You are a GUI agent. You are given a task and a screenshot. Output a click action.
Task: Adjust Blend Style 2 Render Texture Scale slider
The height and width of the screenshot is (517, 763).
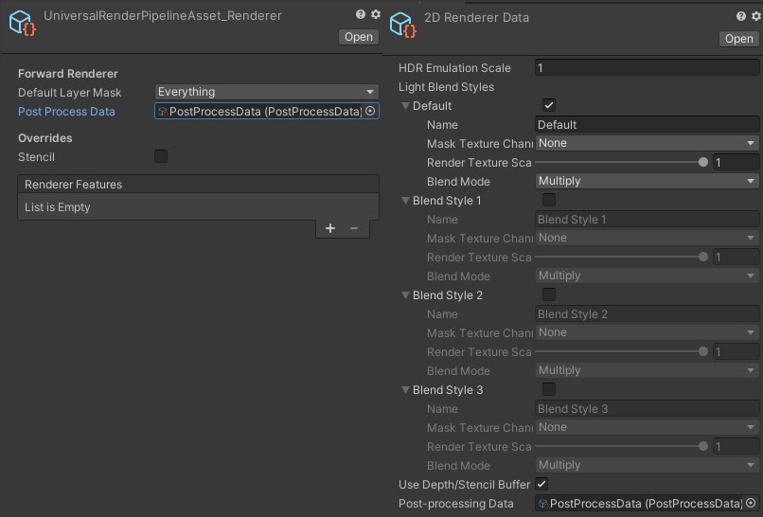[621, 351]
